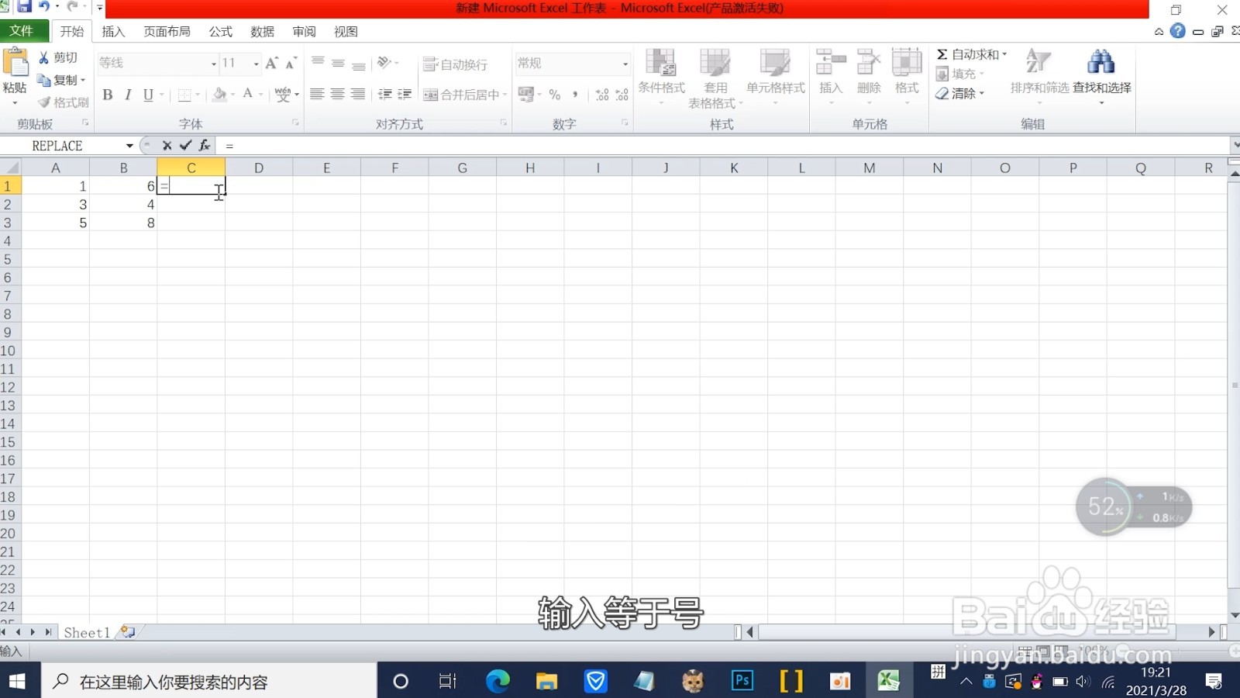Open the File (文件) tab
Screen dimensions: 1240x698
[22, 31]
